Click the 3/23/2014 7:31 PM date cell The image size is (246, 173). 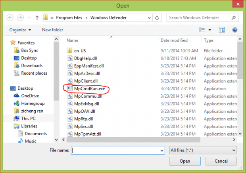178,88
